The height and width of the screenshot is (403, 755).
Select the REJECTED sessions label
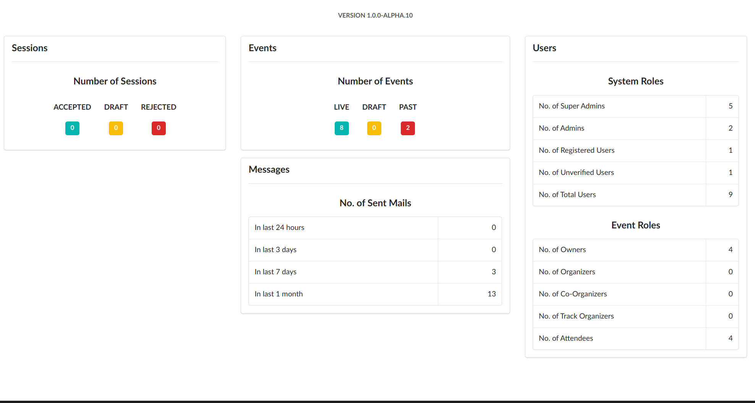point(159,107)
